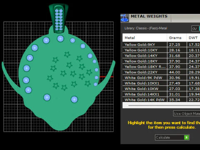Select the White Gold:10KW row

161,89
